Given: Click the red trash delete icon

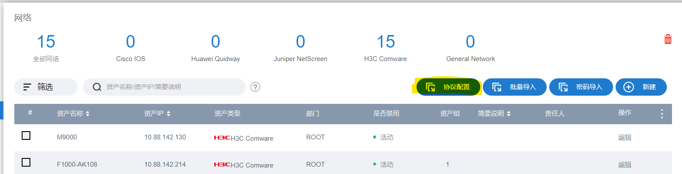Looking at the screenshot, I should tap(668, 39).
